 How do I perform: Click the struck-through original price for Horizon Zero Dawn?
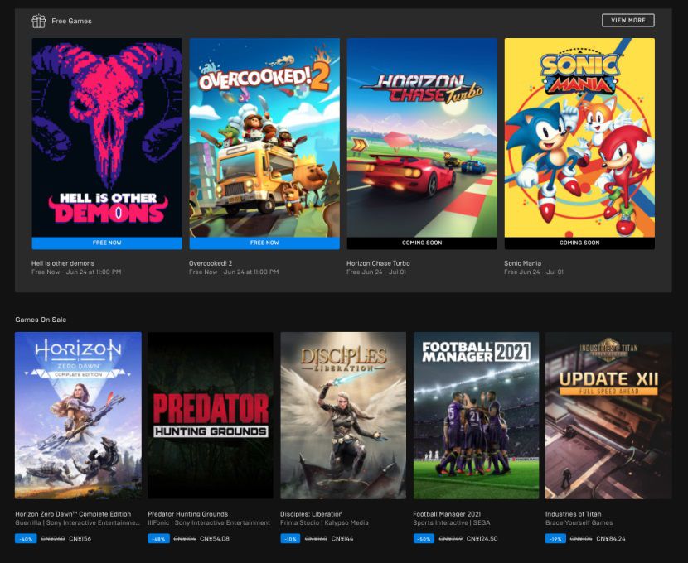[53, 539]
